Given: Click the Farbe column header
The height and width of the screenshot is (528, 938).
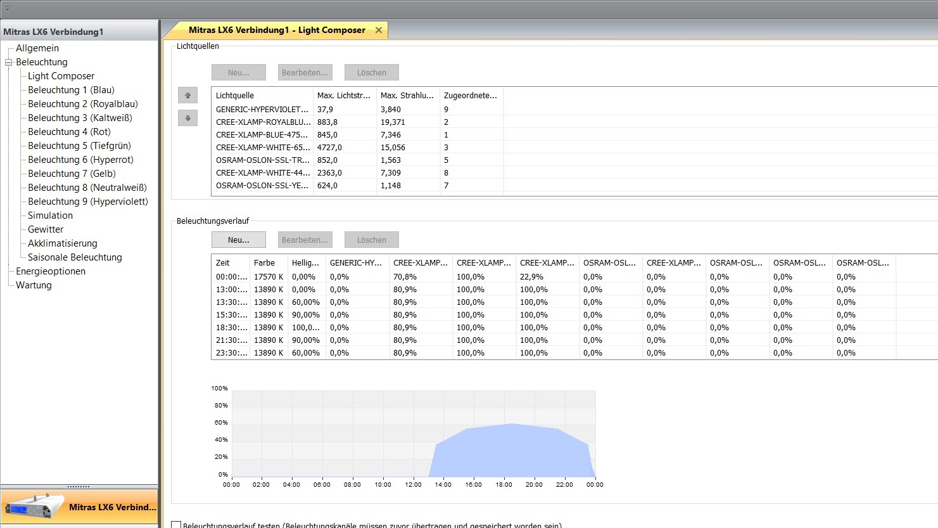Looking at the screenshot, I should pyautogui.click(x=264, y=262).
